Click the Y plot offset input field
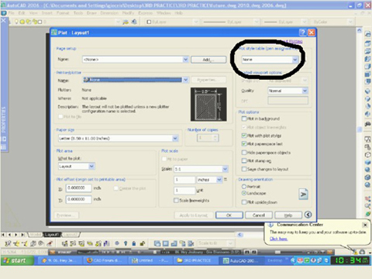Viewport: 372px width, 279px height. pos(78,199)
